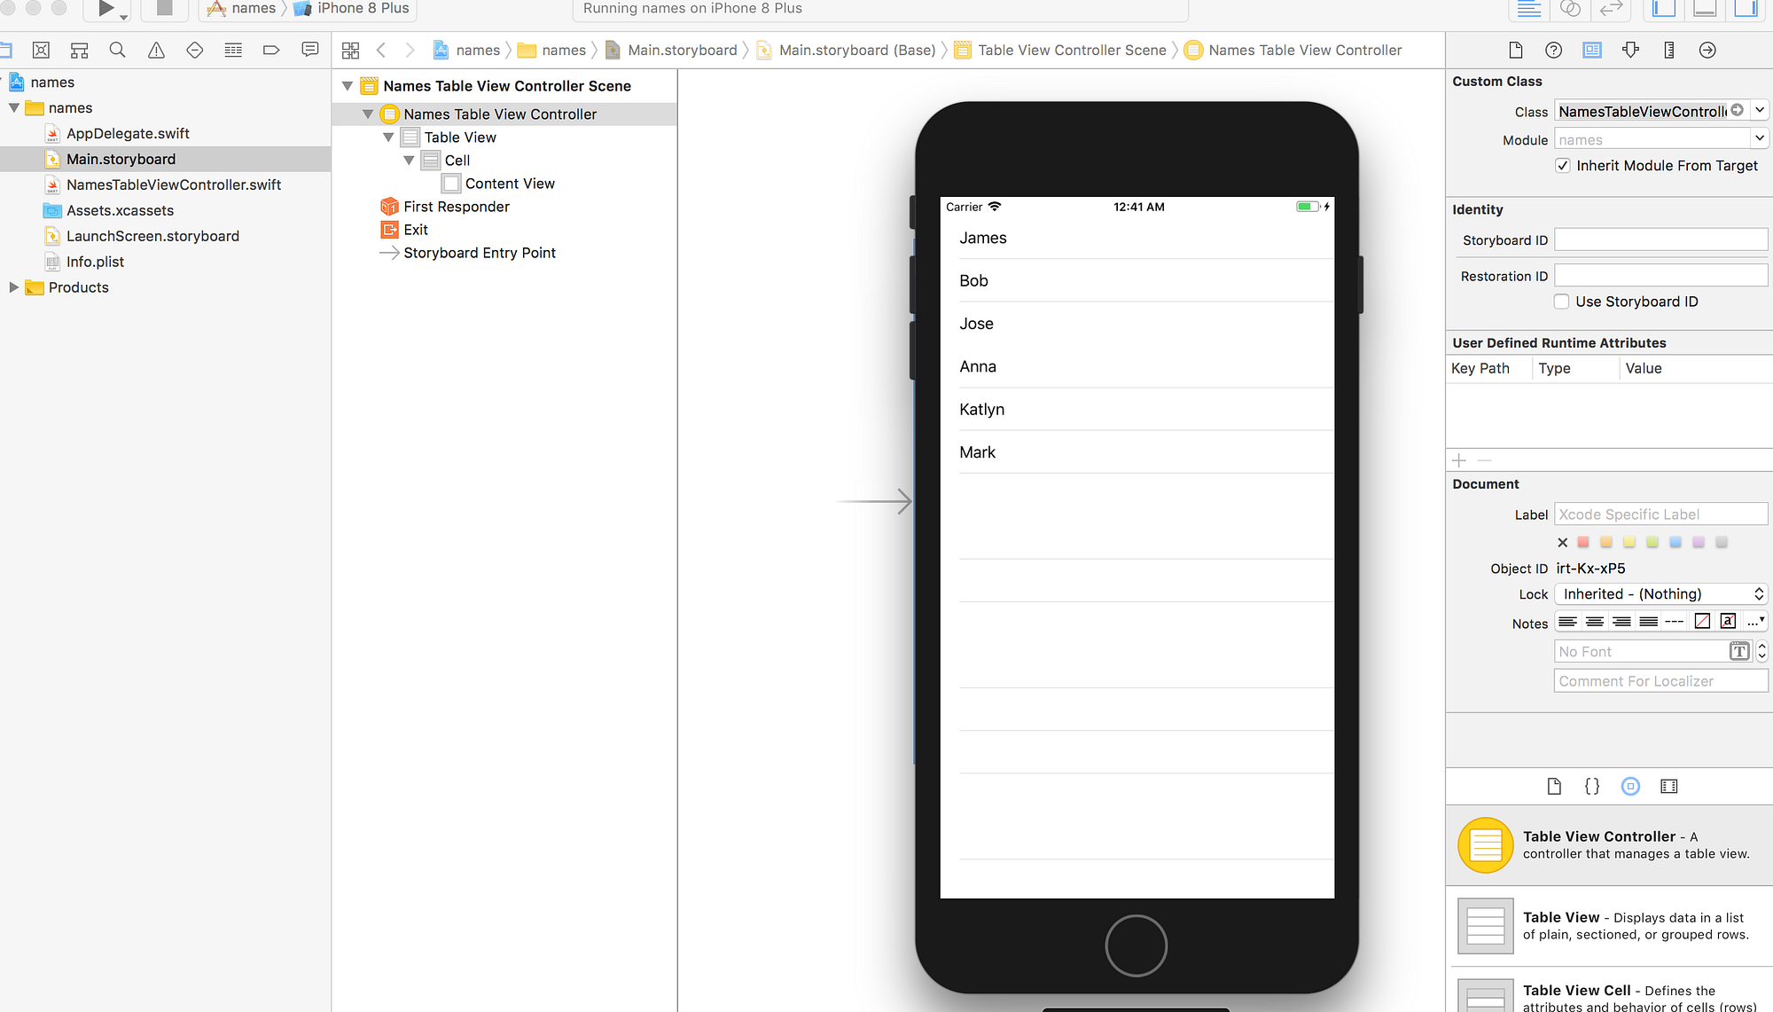Open the Find navigator
Image resolution: width=1773 pixels, height=1012 pixels.
117,50
